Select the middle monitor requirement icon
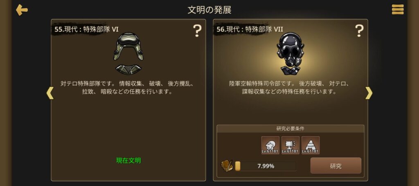Screen dimensions: 419x186 click(290, 145)
